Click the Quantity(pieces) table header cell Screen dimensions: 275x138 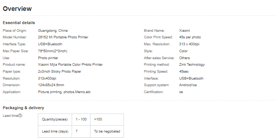[x=55, y=119]
